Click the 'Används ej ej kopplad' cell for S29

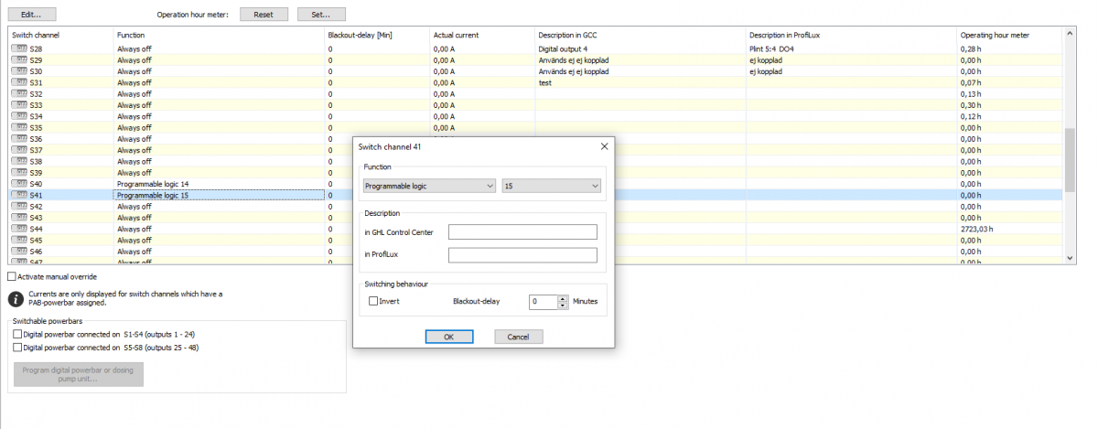point(640,59)
